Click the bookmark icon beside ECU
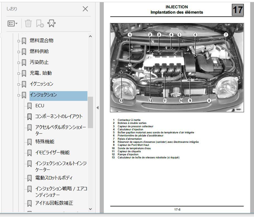This screenshot has height=217, width=254. pyautogui.click(x=30, y=106)
